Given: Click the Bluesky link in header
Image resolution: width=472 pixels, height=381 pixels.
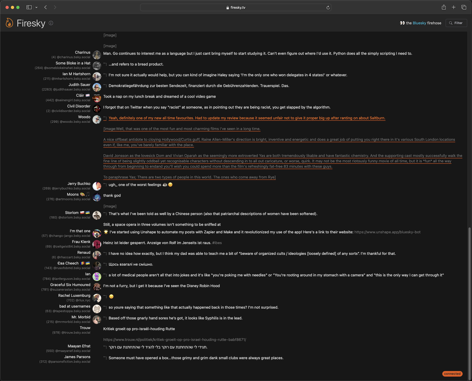Looking at the screenshot, I should click(419, 23).
